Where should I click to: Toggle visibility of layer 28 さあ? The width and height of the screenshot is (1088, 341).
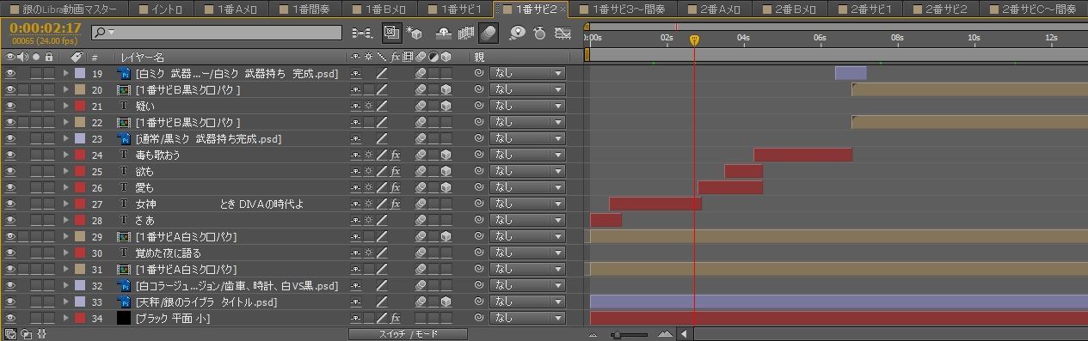11,221
